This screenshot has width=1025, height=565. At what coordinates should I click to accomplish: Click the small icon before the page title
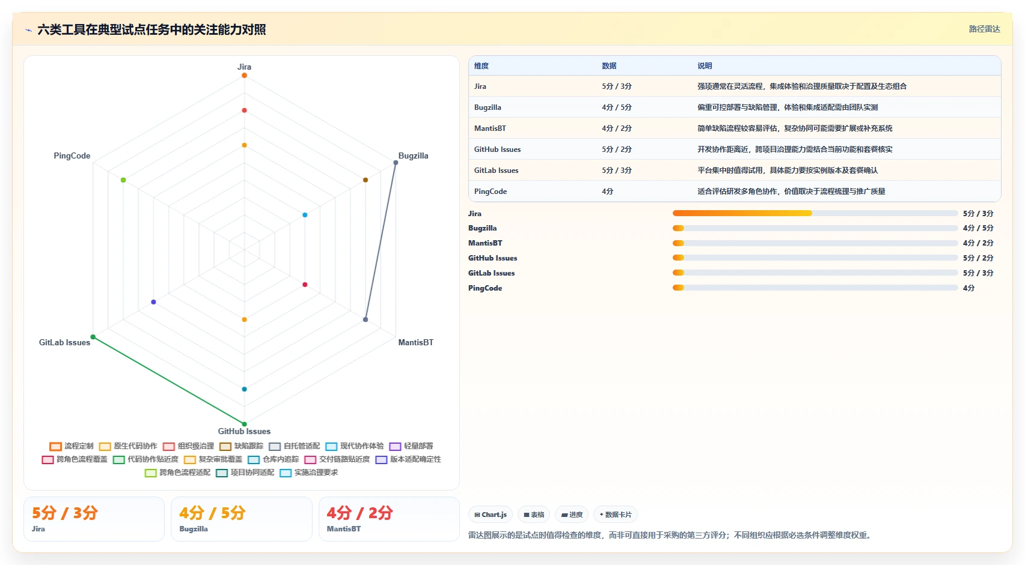(28, 30)
